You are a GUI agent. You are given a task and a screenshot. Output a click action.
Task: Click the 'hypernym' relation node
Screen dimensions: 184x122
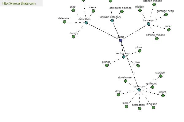click(x=139, y=90)
